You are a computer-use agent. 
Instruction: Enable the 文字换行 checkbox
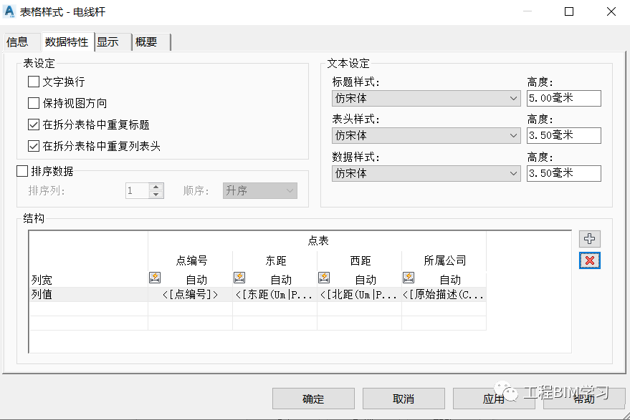click(34, 82)
